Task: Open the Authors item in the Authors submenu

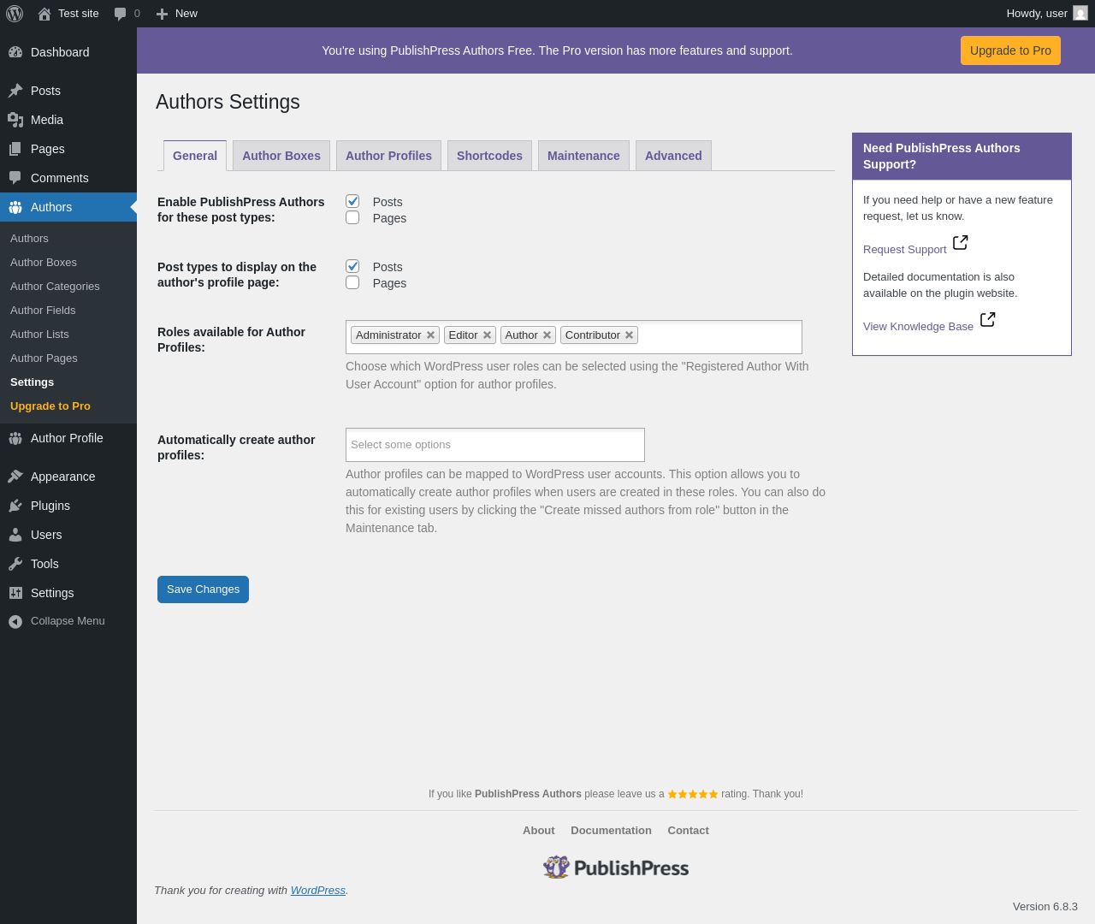Action: (68, 239)
